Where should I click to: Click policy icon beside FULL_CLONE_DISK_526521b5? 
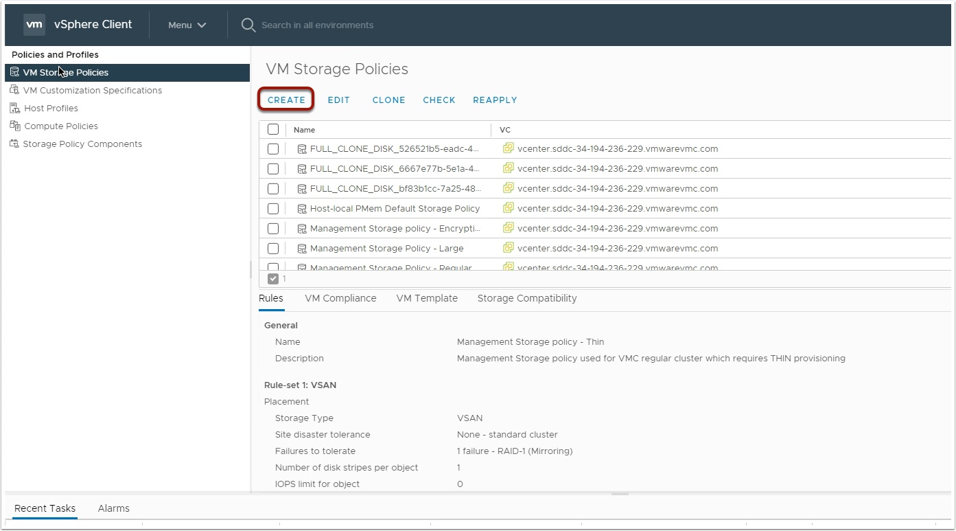click(x=302, y=149)
